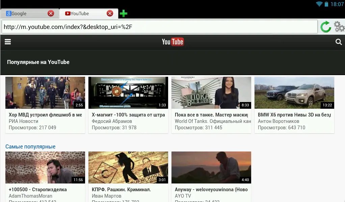Play the BMW X6 против Нивы thumbnail
345x202 pixels.
[x=294, y=93]
